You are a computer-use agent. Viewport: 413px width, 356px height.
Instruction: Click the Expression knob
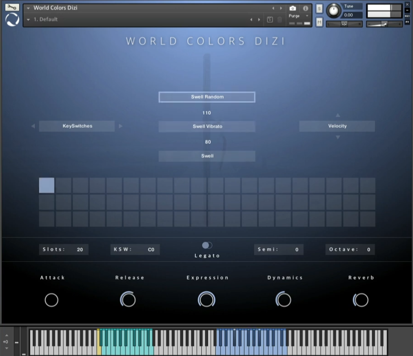click(207, 300)
